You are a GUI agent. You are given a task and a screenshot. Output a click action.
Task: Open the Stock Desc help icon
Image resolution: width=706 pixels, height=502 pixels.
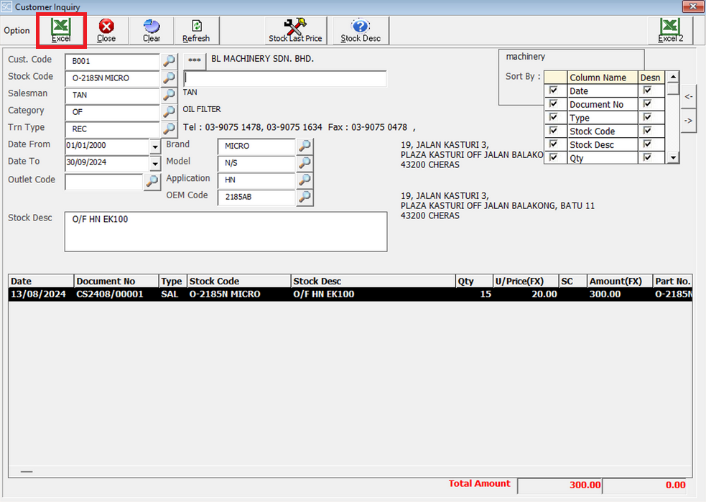(361, 31)
